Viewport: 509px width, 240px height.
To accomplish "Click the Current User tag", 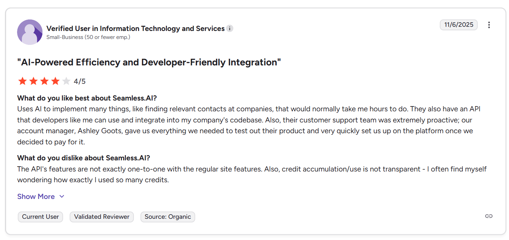I will (x=40, y=217).
